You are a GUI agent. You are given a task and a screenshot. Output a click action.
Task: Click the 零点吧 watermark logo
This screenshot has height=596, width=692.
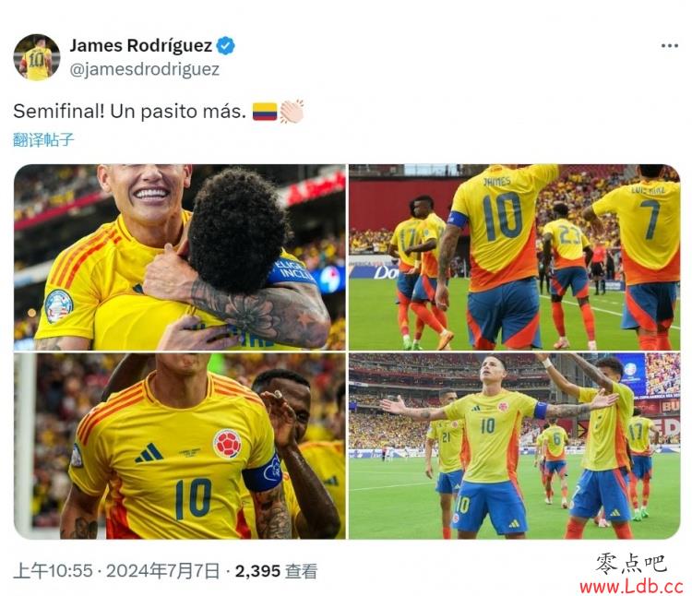(631, 564)
